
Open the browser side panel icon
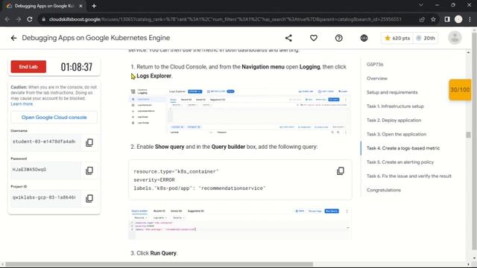coord(447,19)
